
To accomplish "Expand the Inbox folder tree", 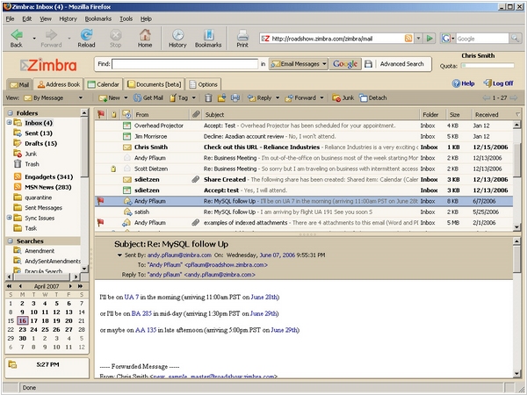I will [x=9, y=123].
